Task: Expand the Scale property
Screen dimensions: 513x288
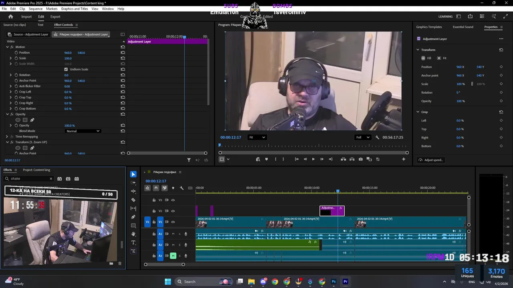Action: pos(11,58)
